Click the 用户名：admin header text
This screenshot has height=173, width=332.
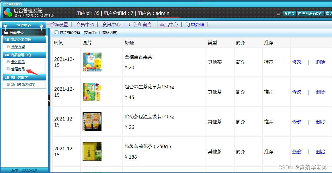(x=153, y=13)
